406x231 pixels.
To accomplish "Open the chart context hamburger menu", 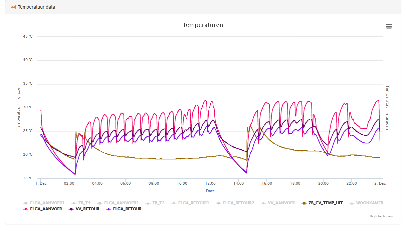I will point(389,26).
